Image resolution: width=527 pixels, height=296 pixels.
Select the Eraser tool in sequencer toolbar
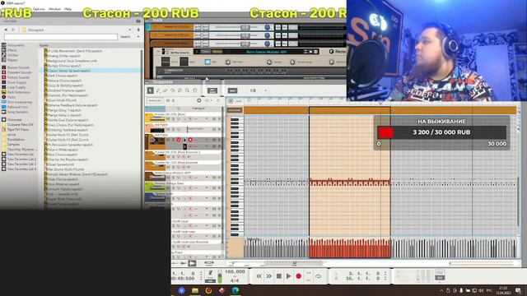coord(165,90)
